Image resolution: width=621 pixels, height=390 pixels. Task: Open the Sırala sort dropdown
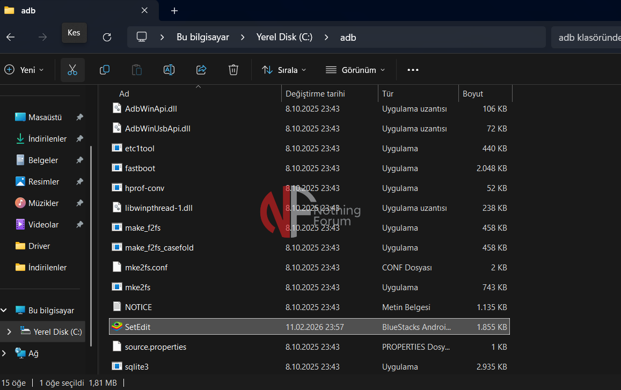[284, 70]
